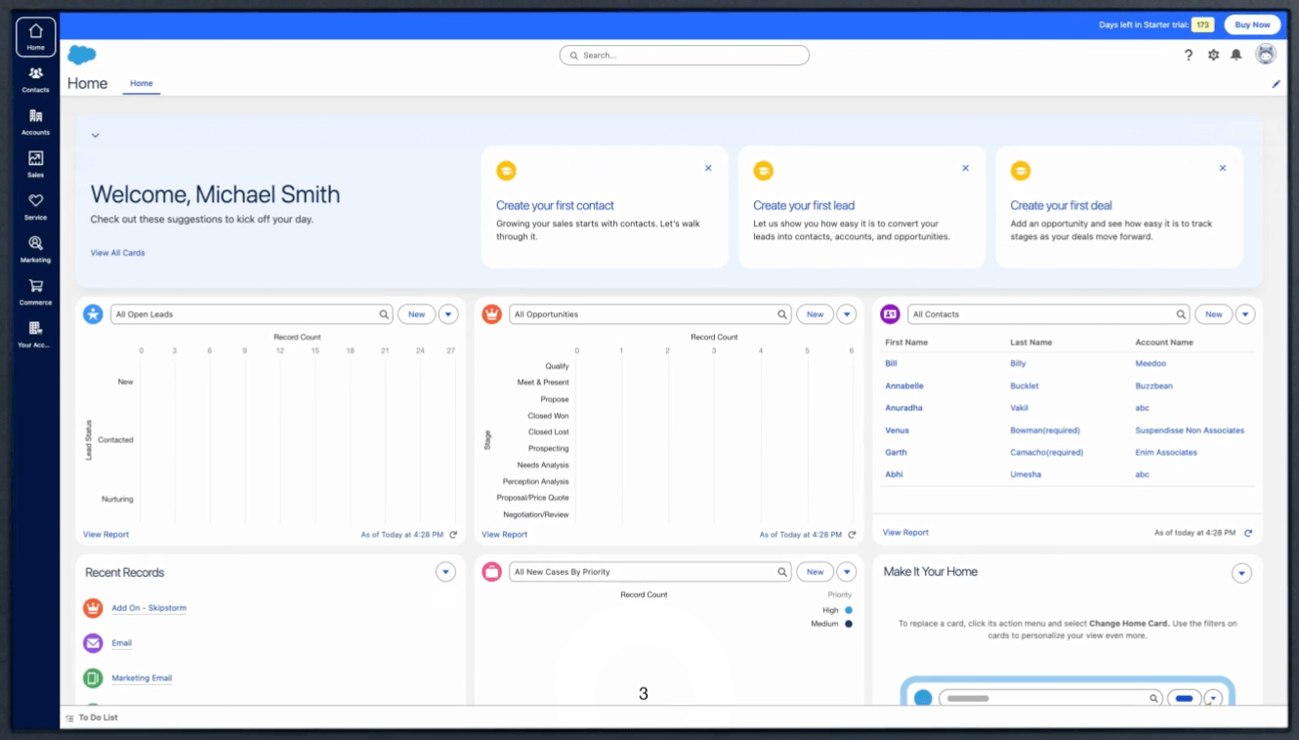Screen dimensions: 1299x740
Task: Open the All Open Leads card action menu
Action: 448,314
